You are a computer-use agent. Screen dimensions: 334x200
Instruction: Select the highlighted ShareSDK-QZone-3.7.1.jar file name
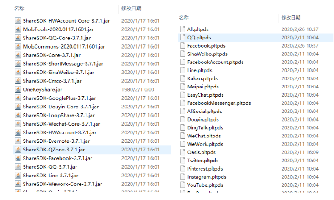54,150
